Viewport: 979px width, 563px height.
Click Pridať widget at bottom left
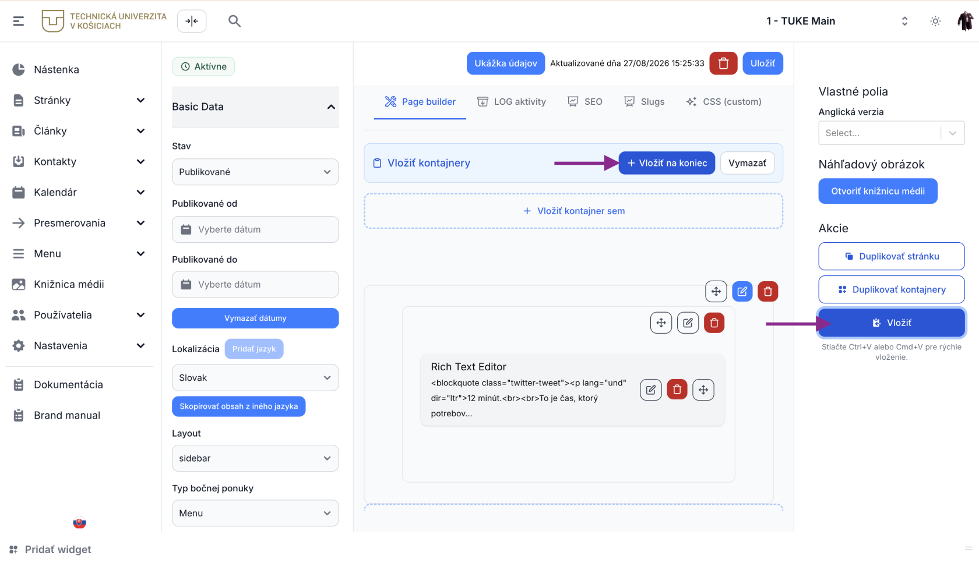point(50,550)
